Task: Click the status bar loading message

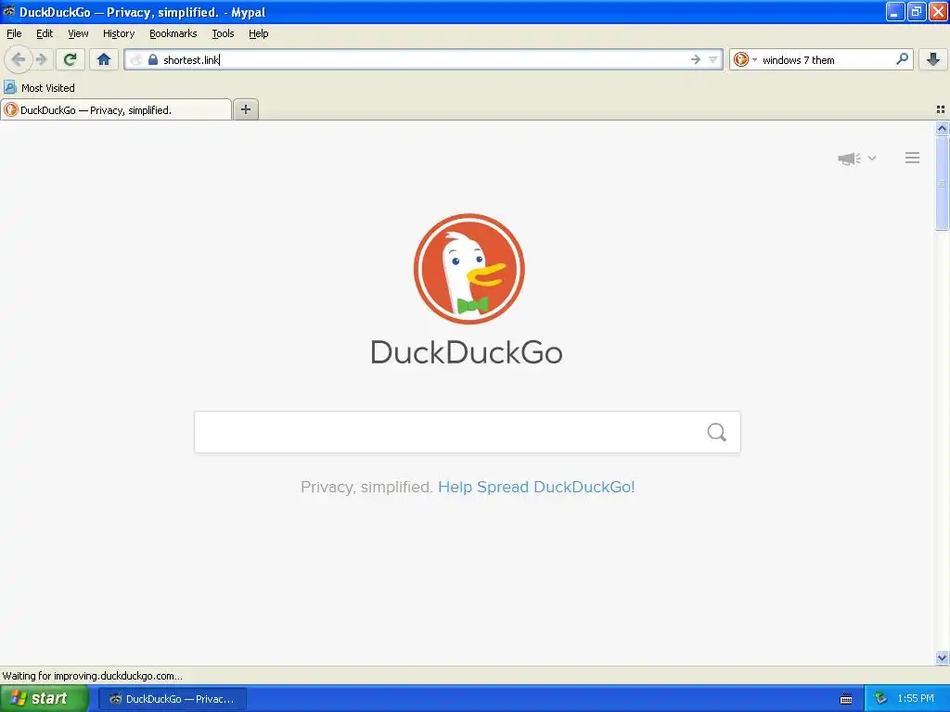Action: click(92, 676)
